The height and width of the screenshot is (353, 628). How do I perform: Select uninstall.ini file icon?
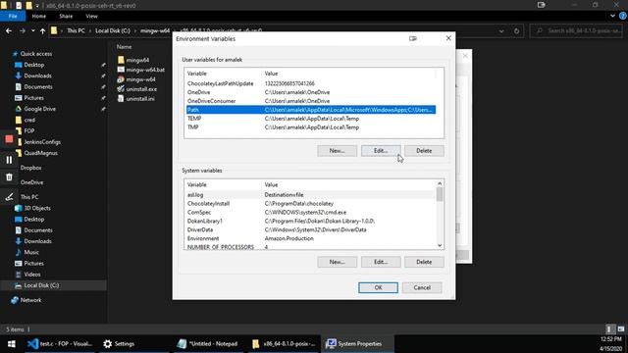pos(121,98)
